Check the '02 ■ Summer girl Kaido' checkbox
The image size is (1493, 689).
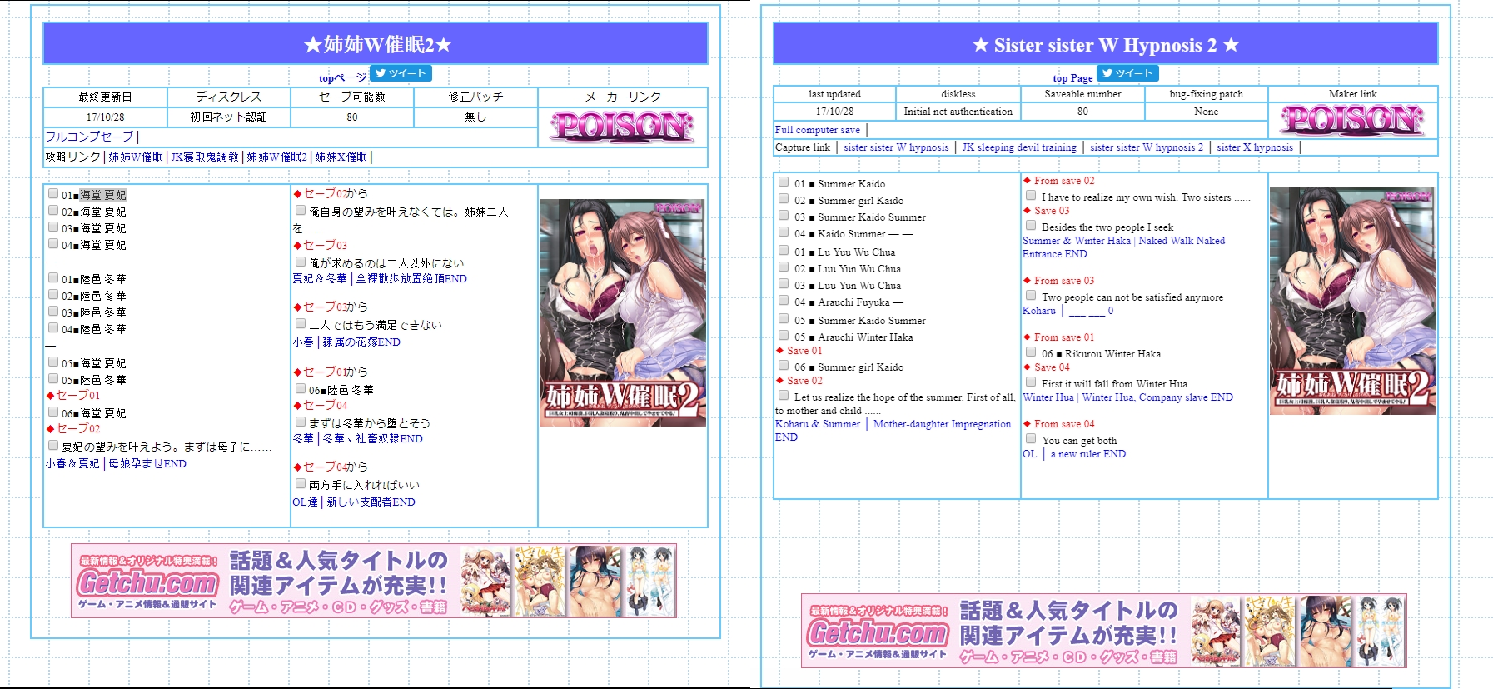tap(784, 198)
